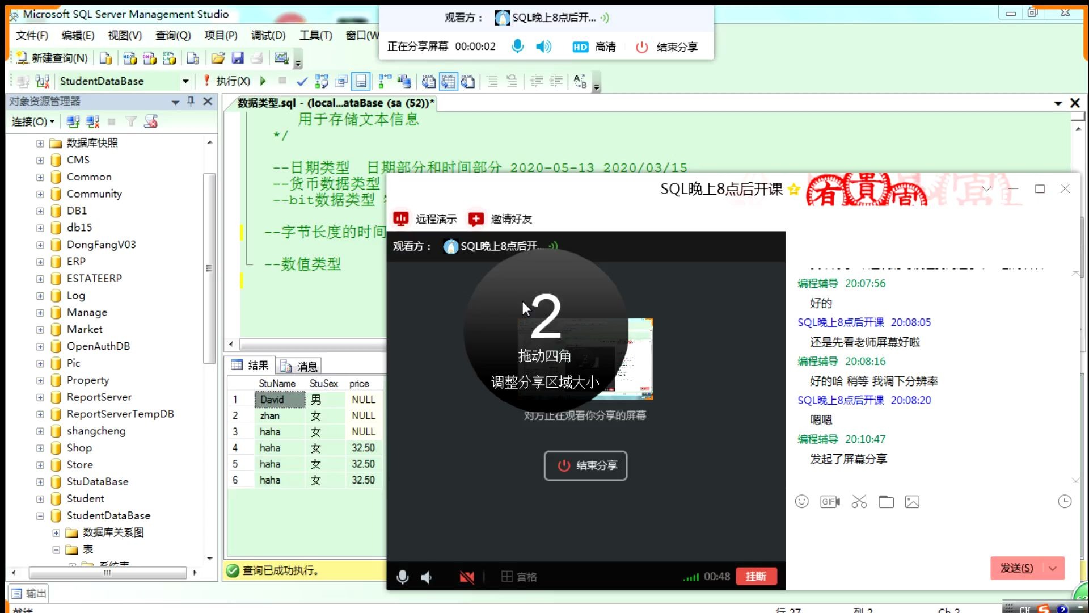Viewport: 1089px width, 613px height.
Task: Click the emoji icon in chat toolbar
Action: click(801, 502)
